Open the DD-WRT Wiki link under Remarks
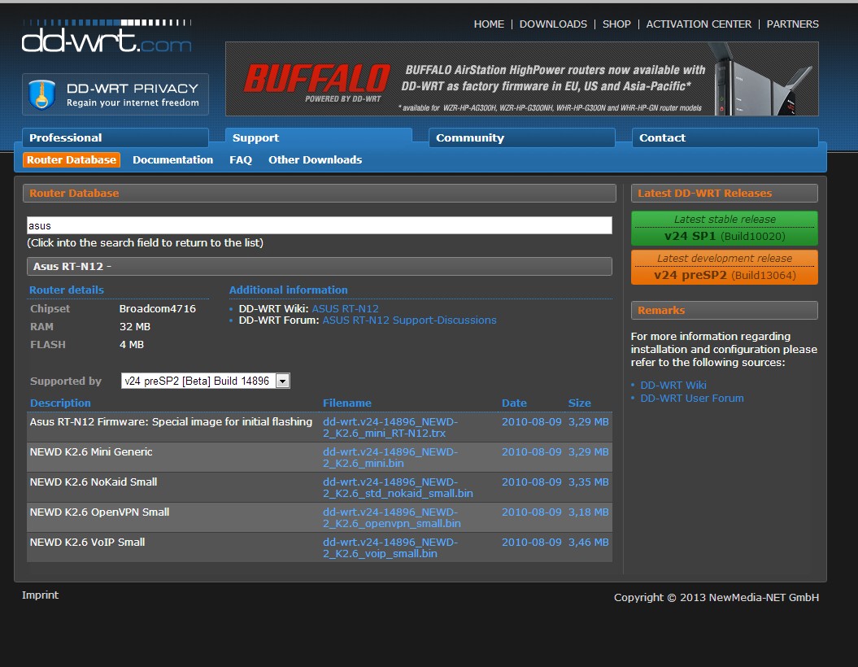 point(673,386)
